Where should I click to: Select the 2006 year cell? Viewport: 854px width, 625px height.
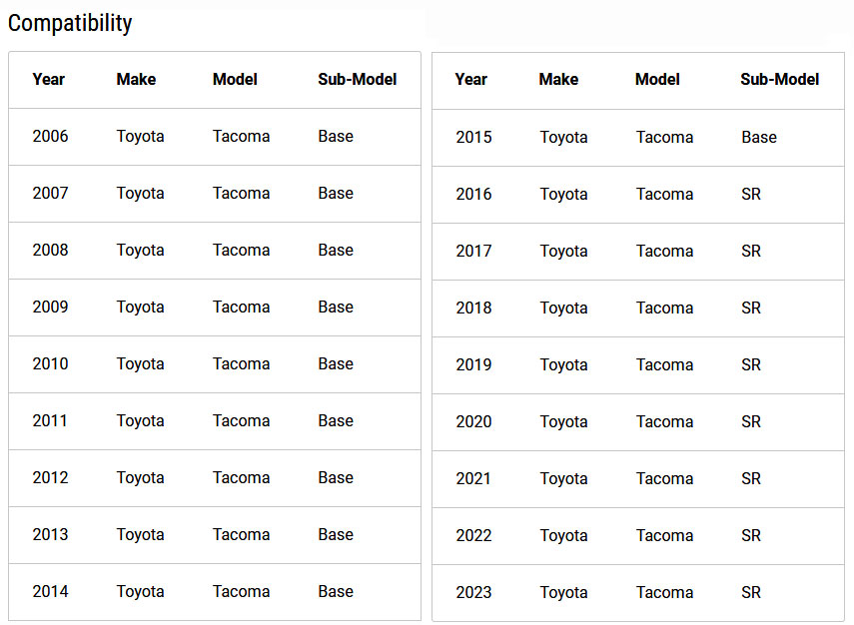coord(50,136)
